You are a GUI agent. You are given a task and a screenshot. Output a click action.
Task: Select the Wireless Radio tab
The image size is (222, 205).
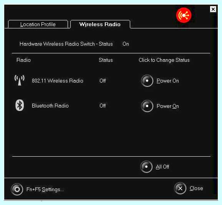[100, 24]
